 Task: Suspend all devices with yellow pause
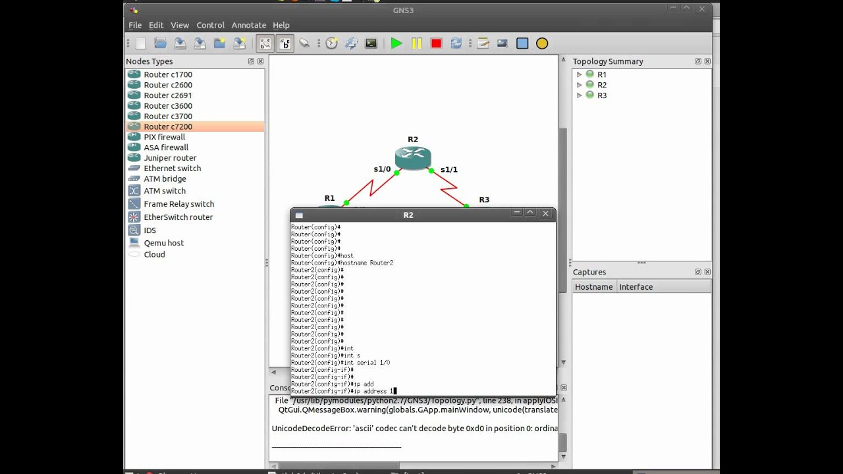pos(416,43)
